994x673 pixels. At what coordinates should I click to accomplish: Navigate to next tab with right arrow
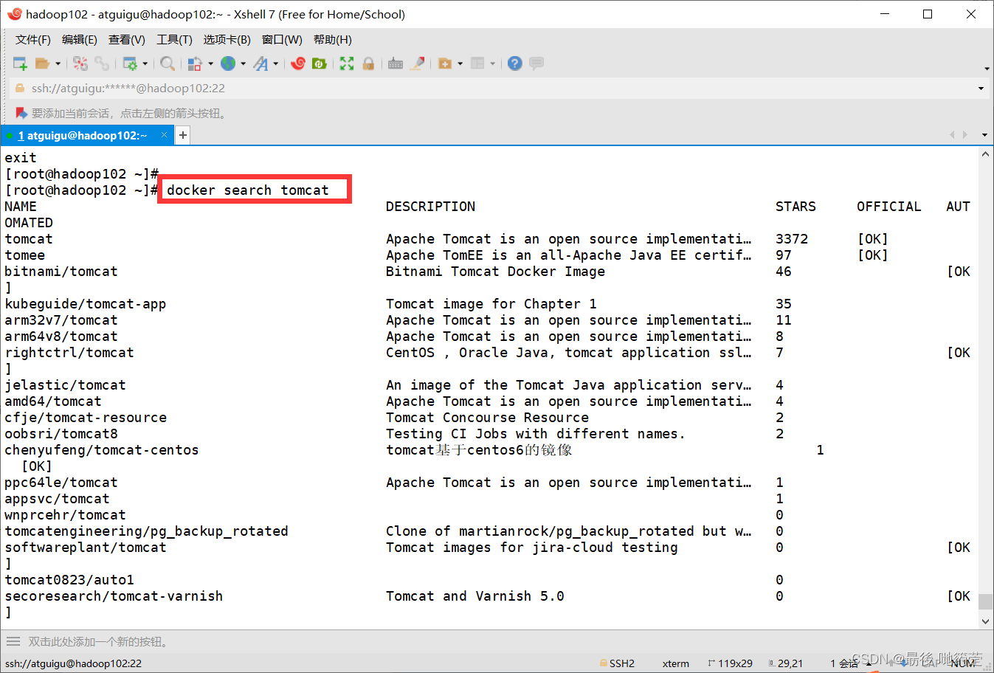pos(965,135)
